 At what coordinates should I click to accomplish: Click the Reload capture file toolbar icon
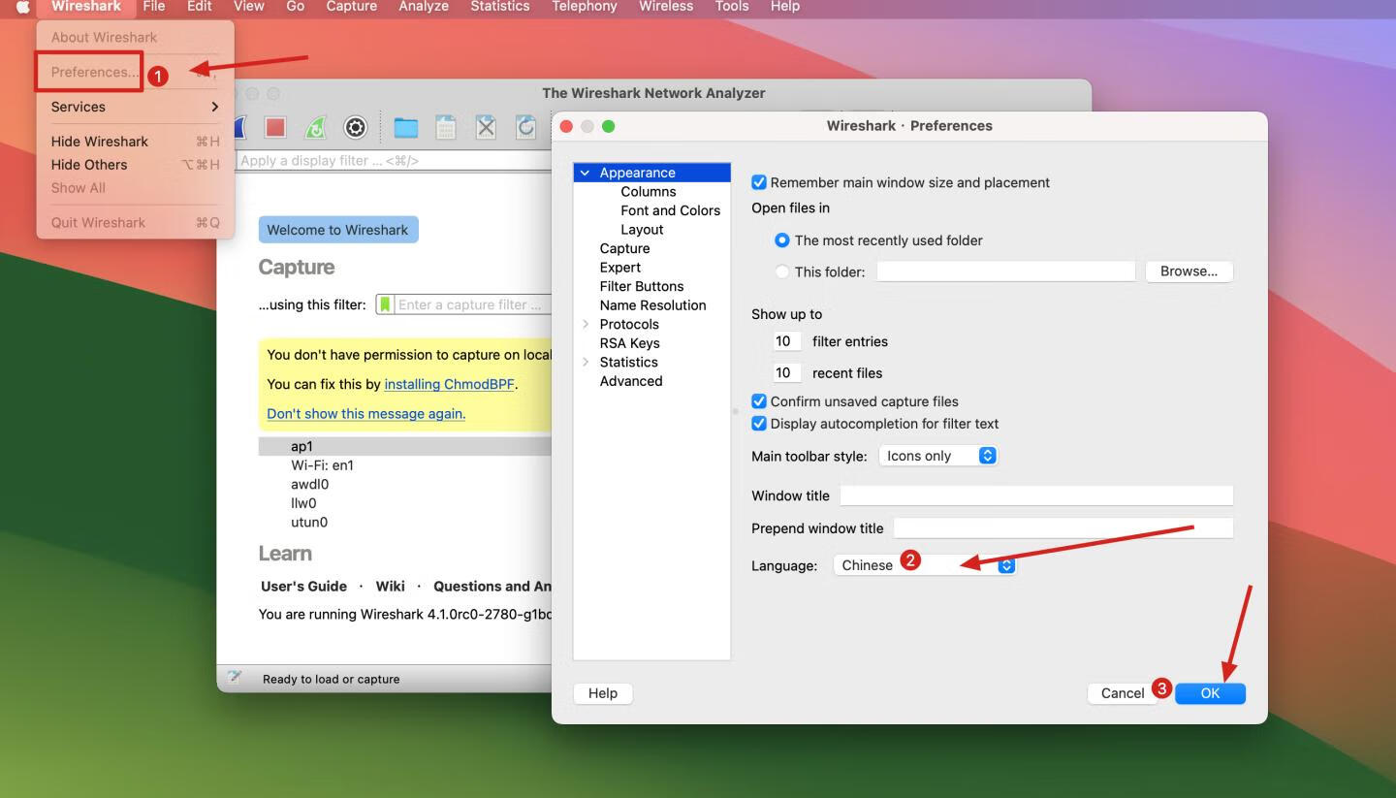pos(525,127)
